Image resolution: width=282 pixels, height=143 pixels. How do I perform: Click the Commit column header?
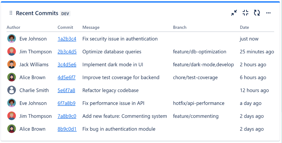65,27
